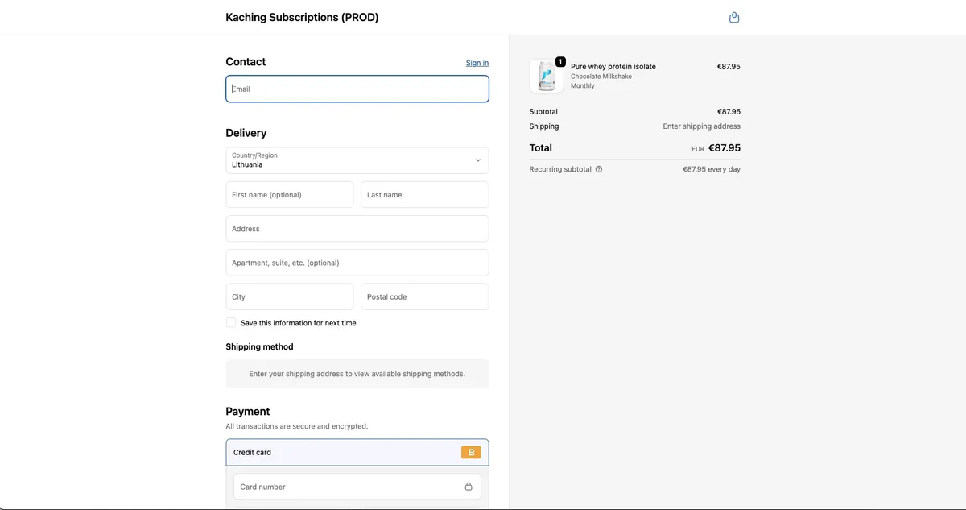Image resolution: width=966 pixels, height=510 pixels.
Task: Click the chevron on the Lithuania selector
Action: pos(477,160)
